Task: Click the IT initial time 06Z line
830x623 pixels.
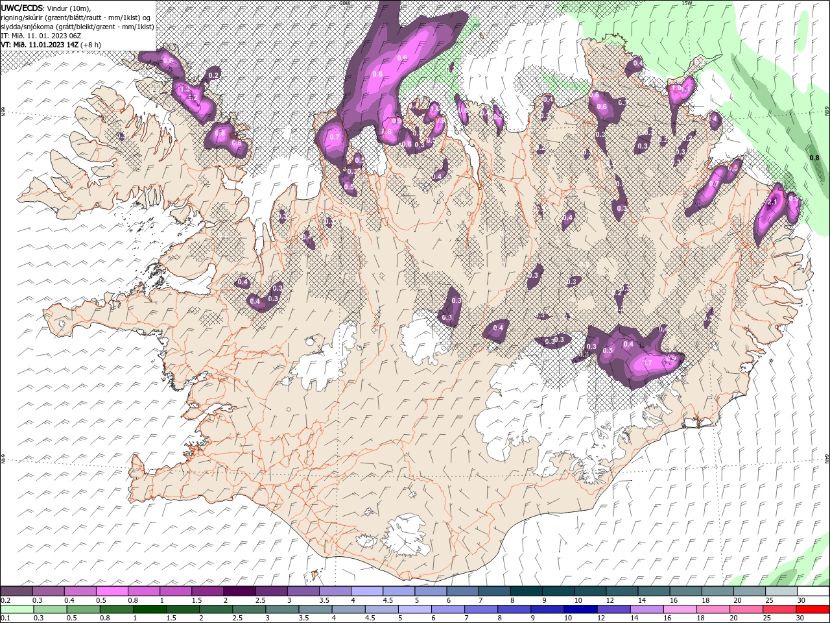Action: point(41,36)
